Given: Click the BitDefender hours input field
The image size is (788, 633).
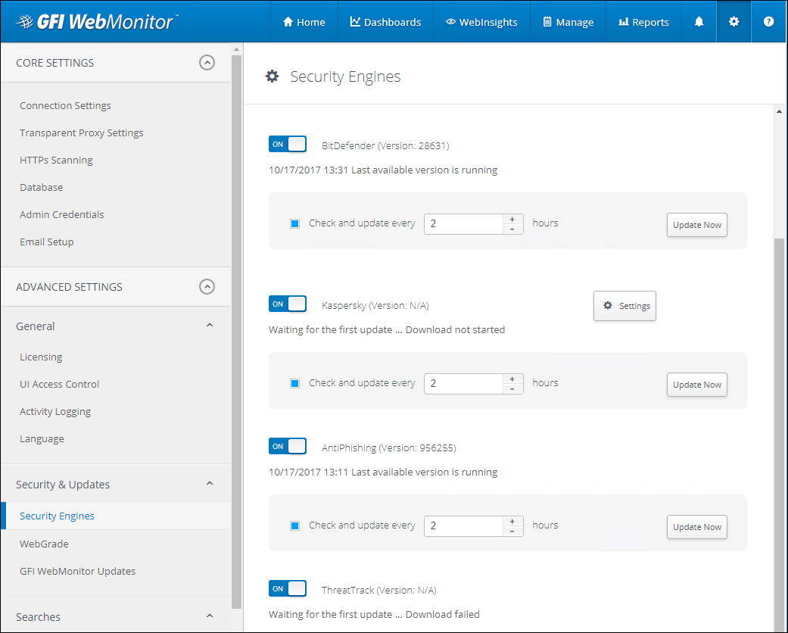Looking at the screenshot, I should pyautogui.click(x=463, y=223).
